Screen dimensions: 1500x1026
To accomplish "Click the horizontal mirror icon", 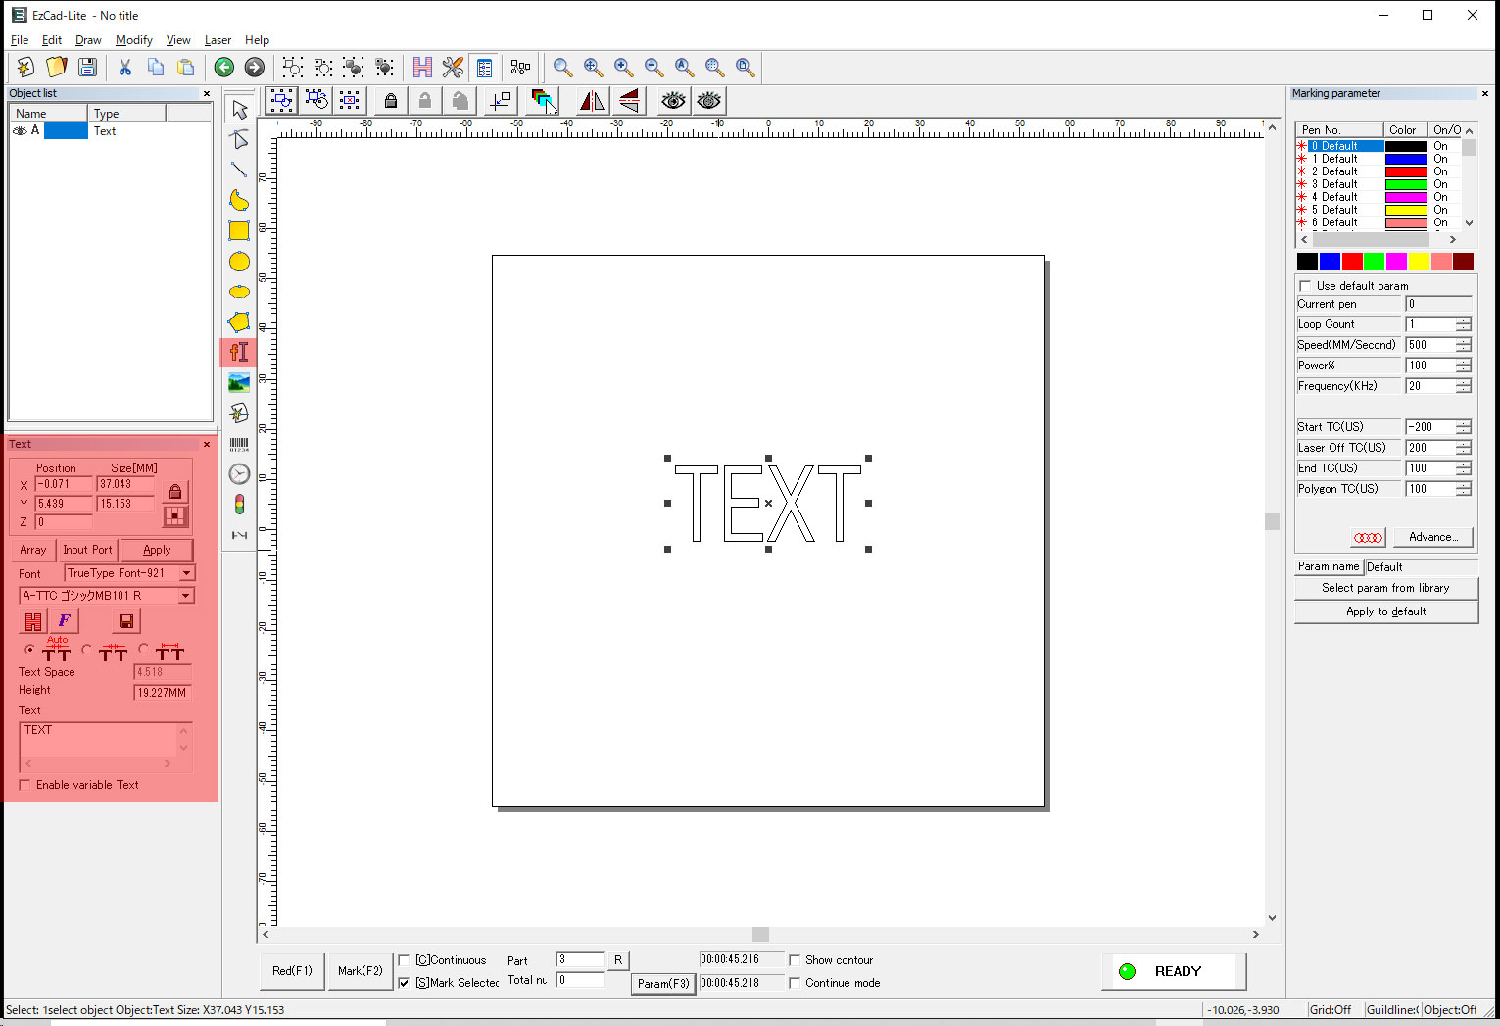I will (x=592, y=101).
